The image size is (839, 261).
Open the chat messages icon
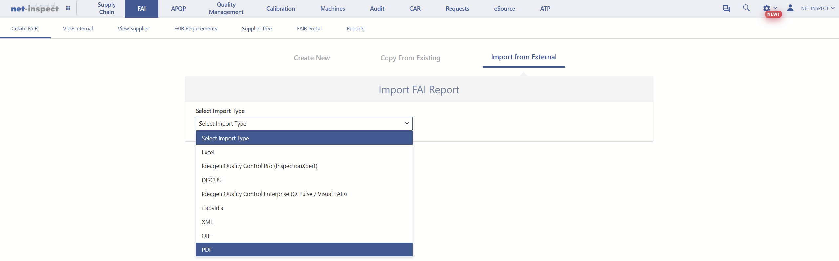coord(726,9)
